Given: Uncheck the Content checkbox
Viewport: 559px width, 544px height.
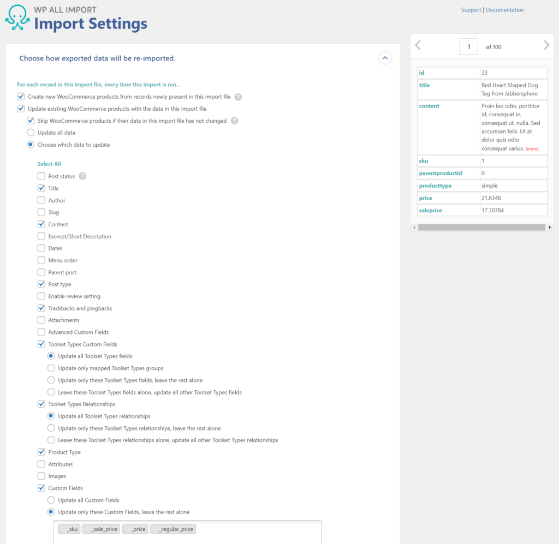Looking at the screenshot, I should pyautogui.click(x=41, y=224).
